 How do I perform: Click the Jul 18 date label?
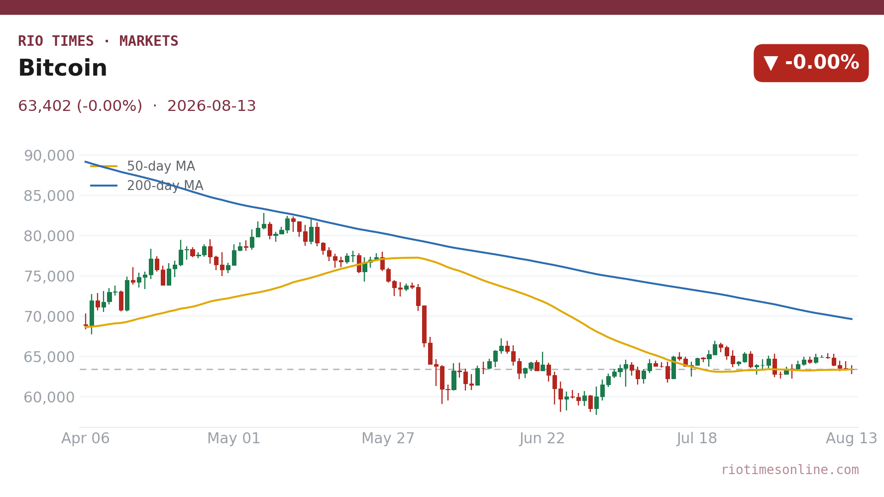(697, 438)
